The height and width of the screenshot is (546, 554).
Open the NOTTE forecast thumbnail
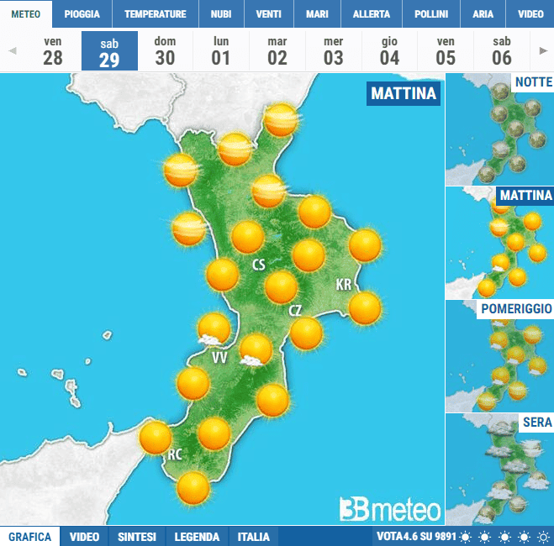[x=499, y=129]
